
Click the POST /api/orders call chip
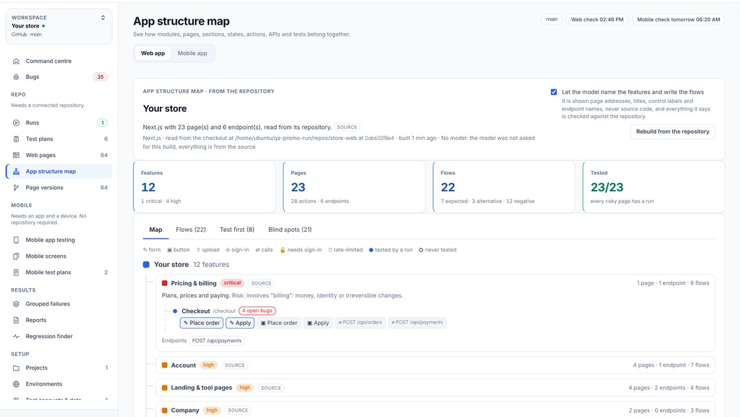[x=360, y=322]
